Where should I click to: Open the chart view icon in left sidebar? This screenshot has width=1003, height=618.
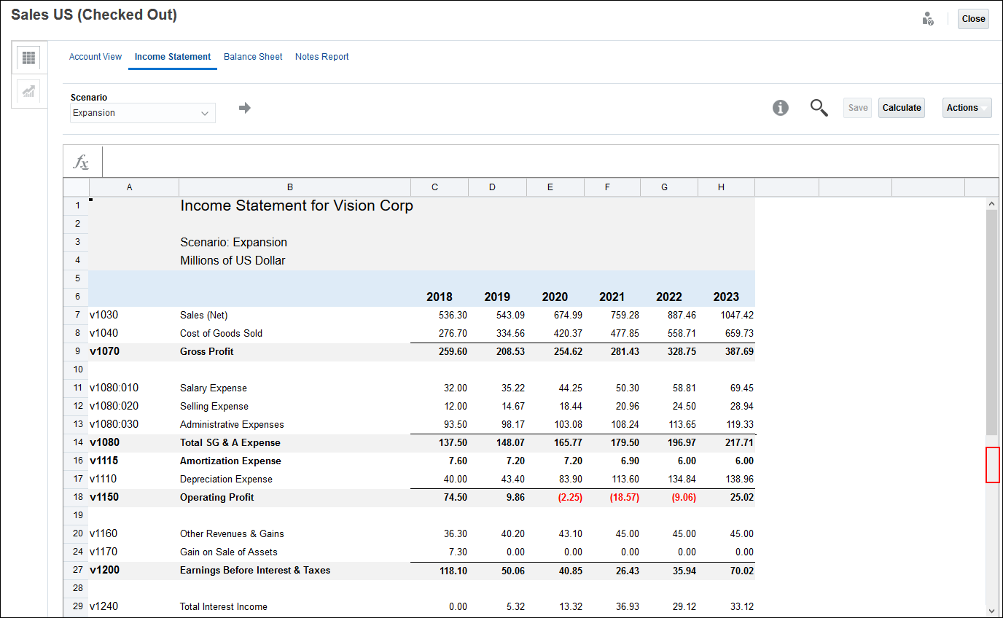(x=29, y=92)
